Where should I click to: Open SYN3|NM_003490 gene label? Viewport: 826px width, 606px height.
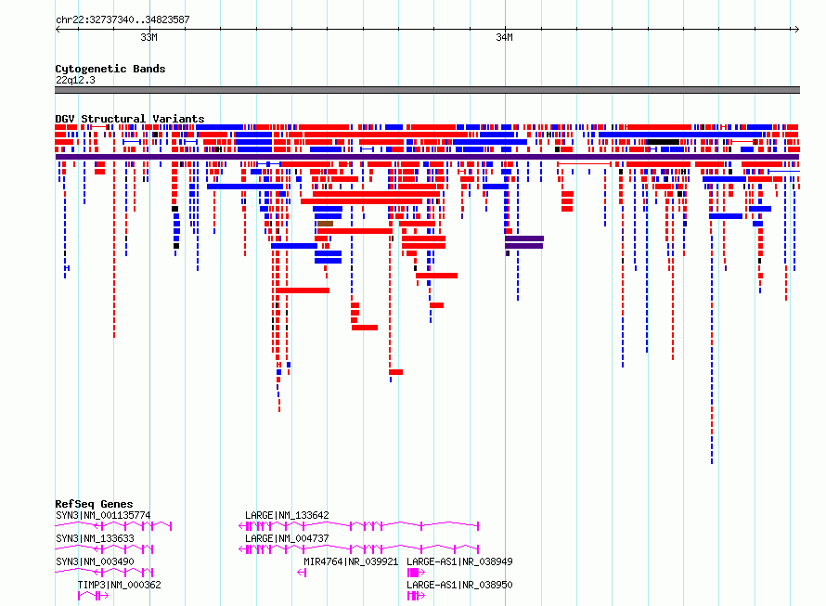click(95, 561)
